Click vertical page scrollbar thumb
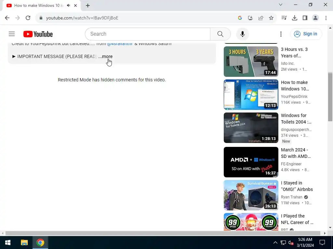This screenshot has width=333, height=249. [330, 97]
